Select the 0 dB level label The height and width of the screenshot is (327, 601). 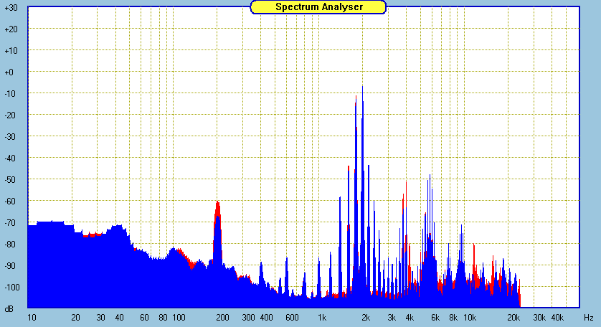coord(11,72)
